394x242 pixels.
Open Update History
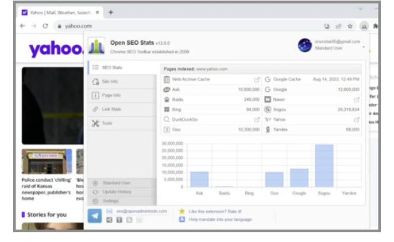(122, 192)
